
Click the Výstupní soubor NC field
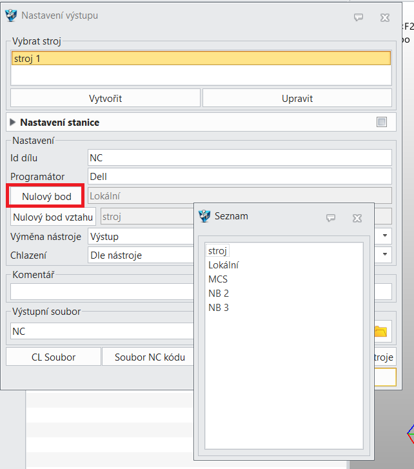[102, 331]
